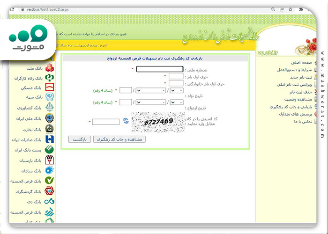Click the بانک پارسیان link text
This screenshot has height=234, width=328.
30,161
